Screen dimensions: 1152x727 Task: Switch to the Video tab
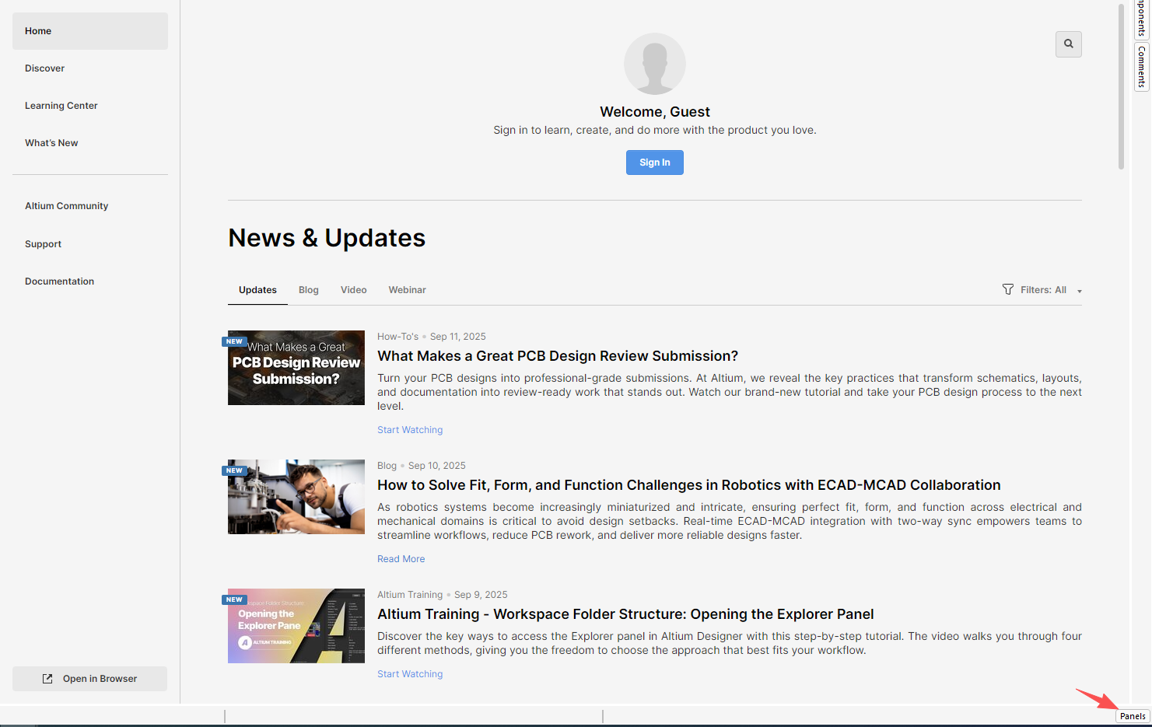tap(353, 290)
